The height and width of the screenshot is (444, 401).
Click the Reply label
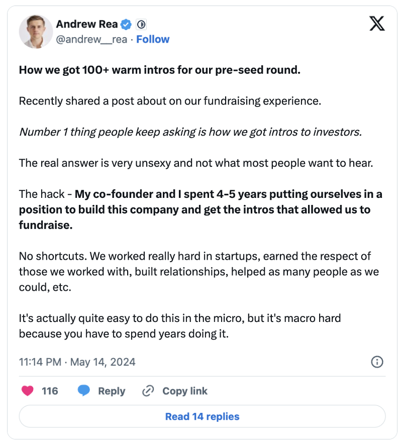(112, 391)
